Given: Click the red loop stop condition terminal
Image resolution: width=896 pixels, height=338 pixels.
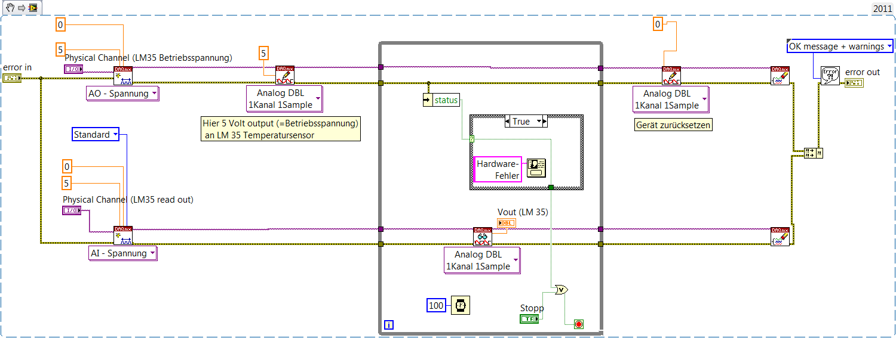Looking at the screenshot, I should (x=578, y=324).
